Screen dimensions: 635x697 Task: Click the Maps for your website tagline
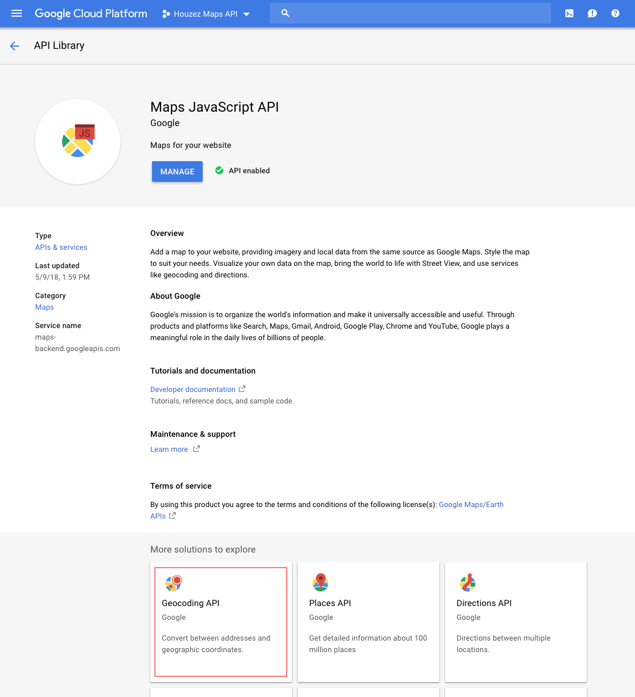191,146
